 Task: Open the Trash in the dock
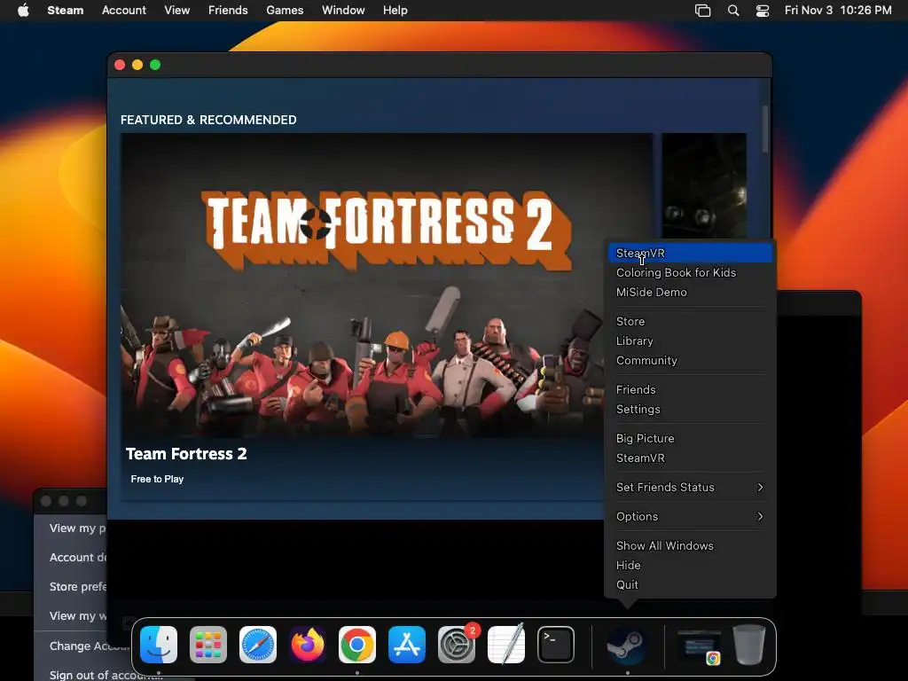(749, 645)
